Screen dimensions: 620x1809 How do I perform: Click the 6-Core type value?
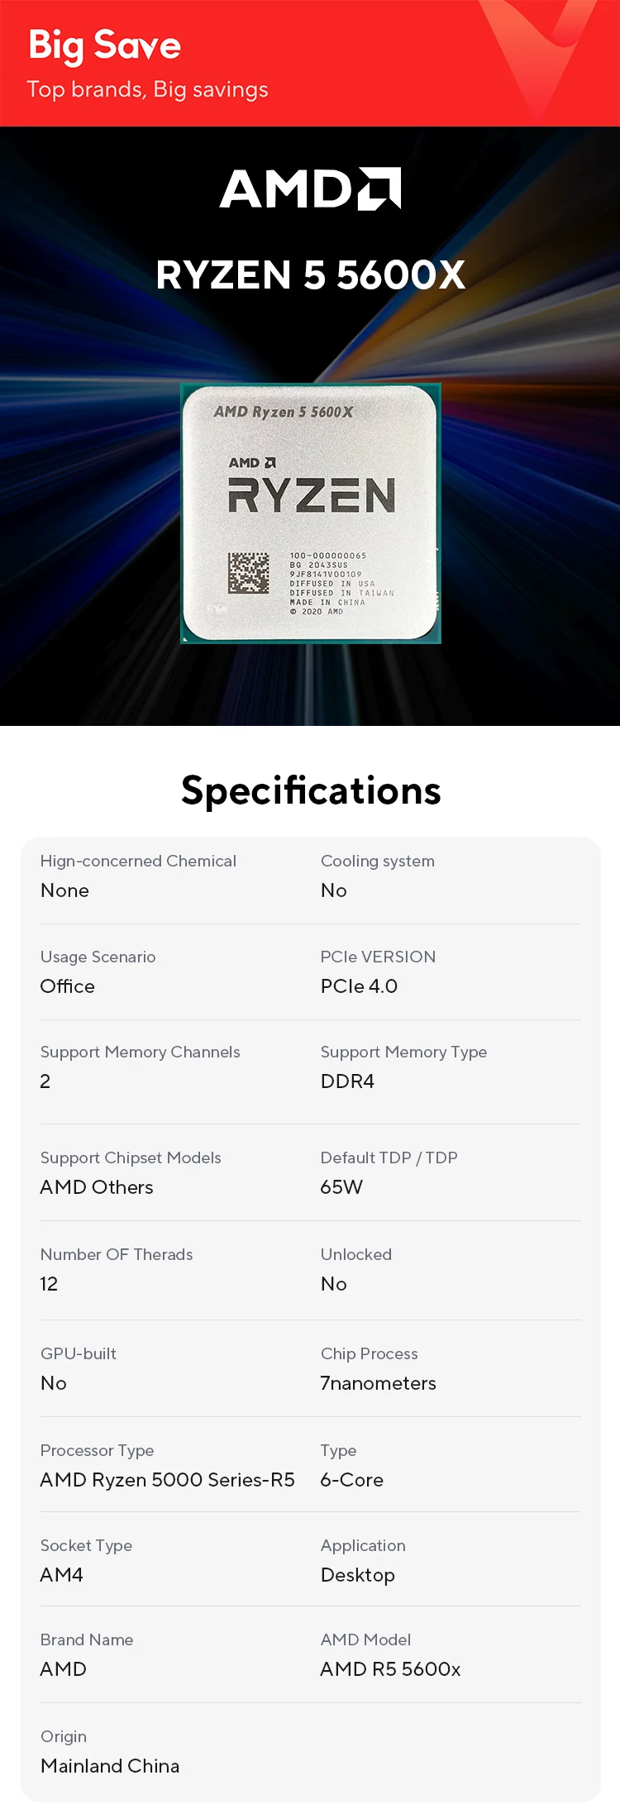point(352,1480)
